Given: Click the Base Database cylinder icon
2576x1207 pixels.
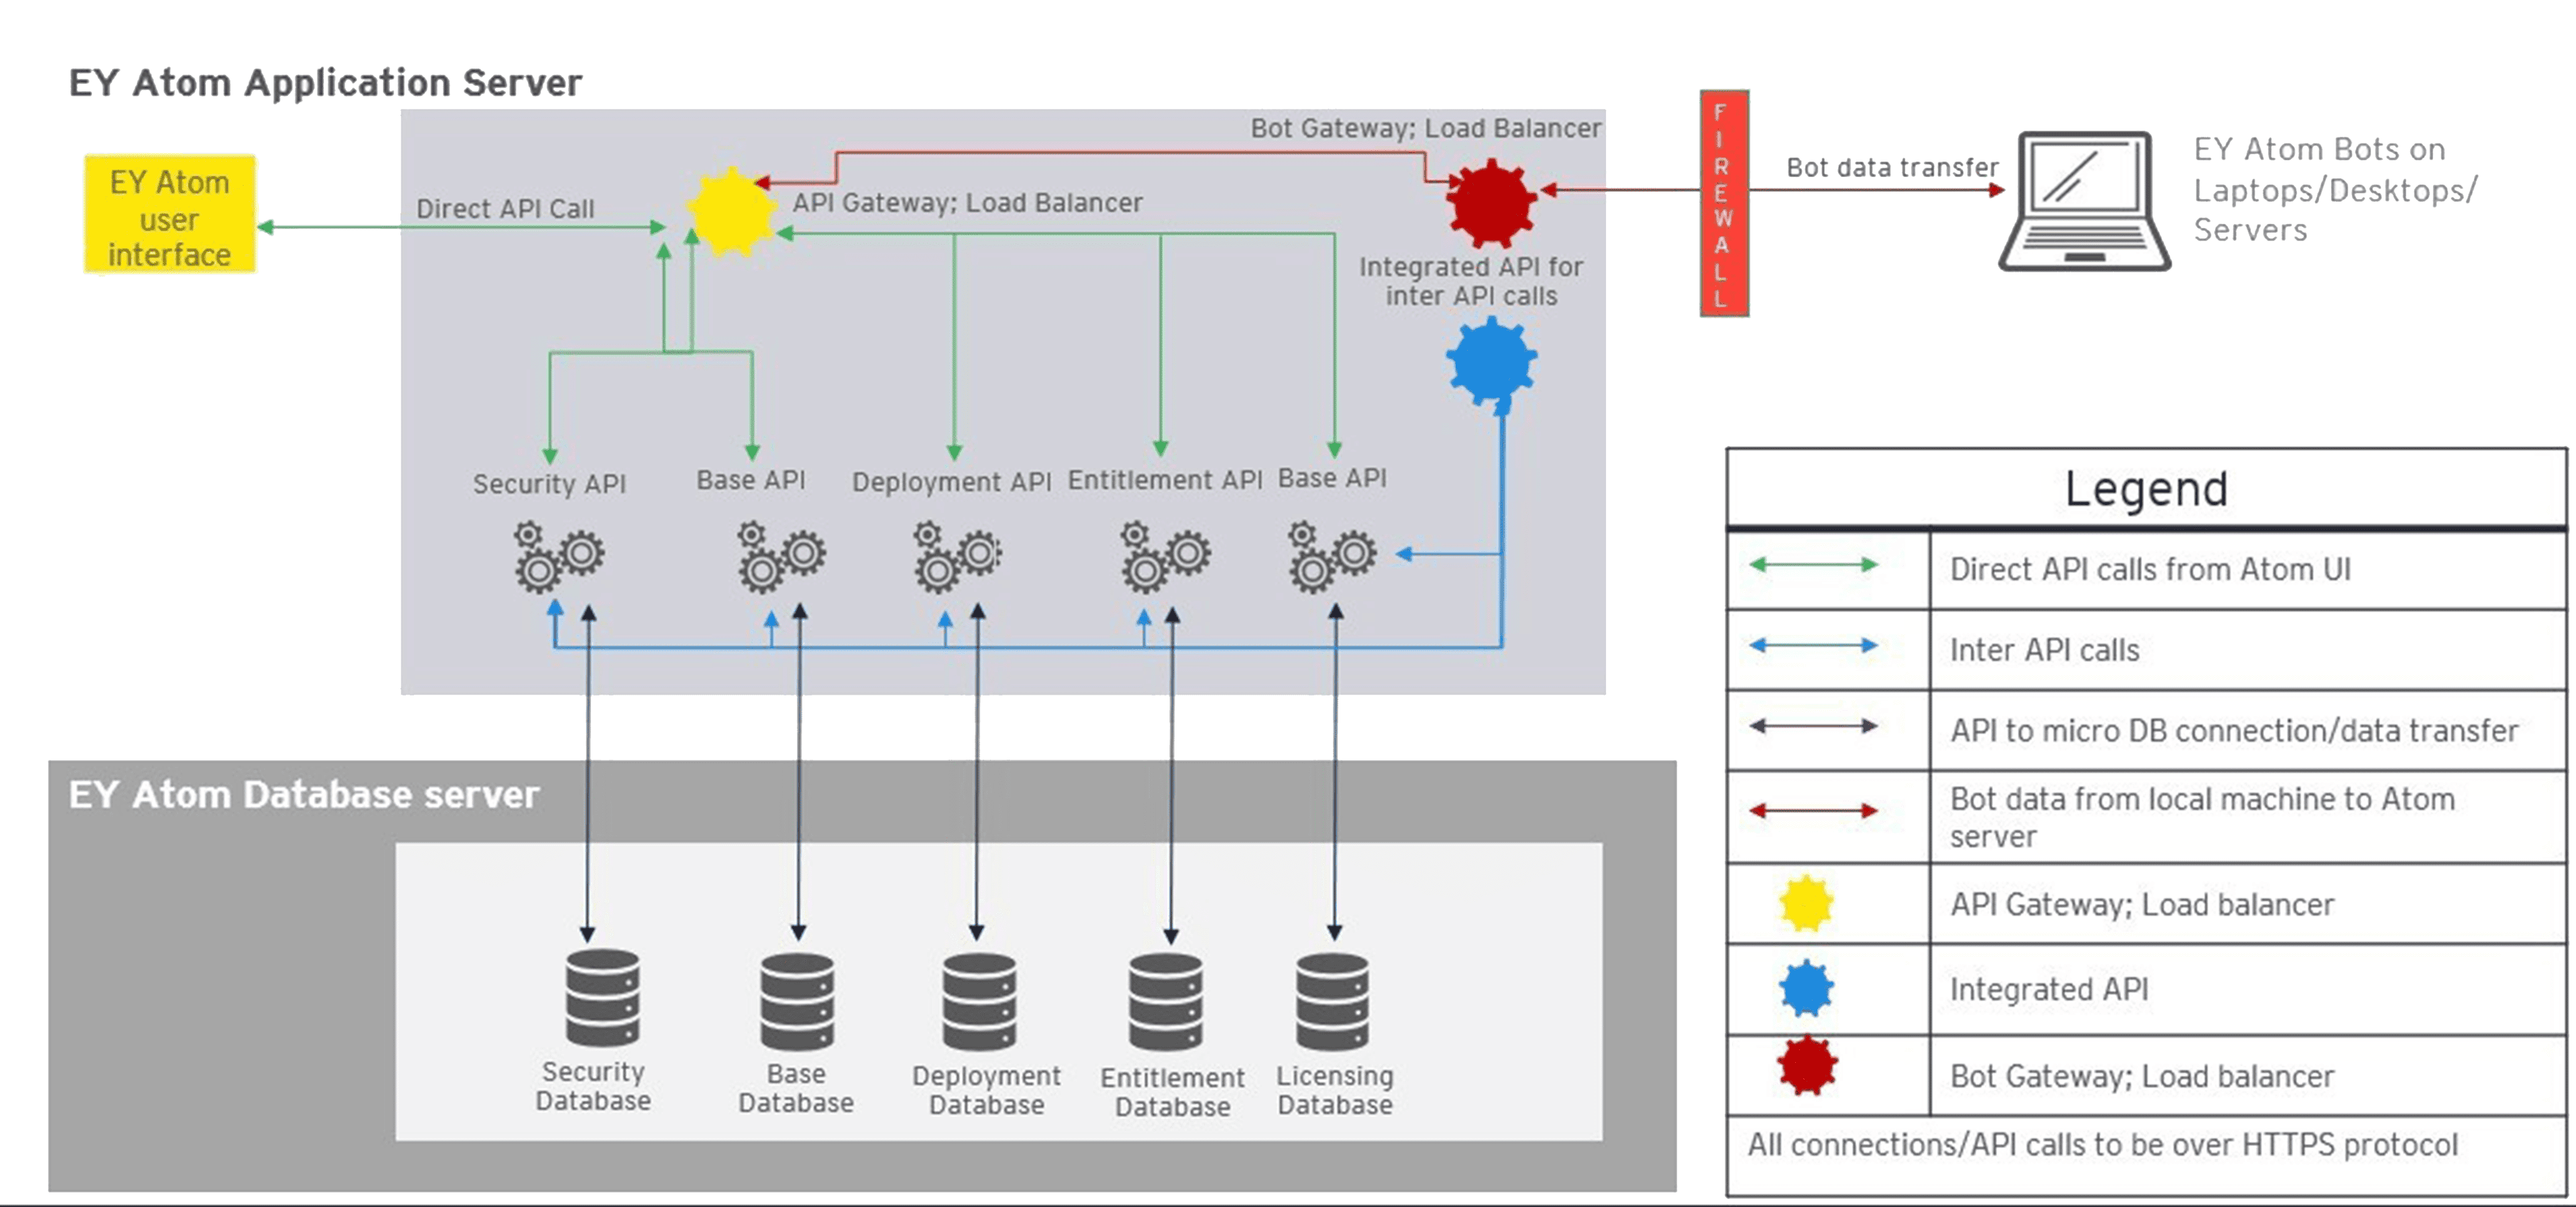Looking at the screenshot, I should tap(797, 1001).
